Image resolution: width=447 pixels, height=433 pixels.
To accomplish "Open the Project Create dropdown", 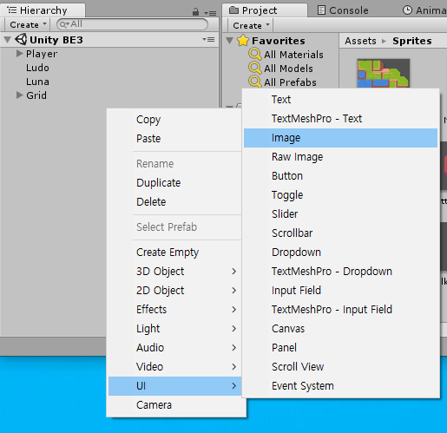I will click(251, 25).
